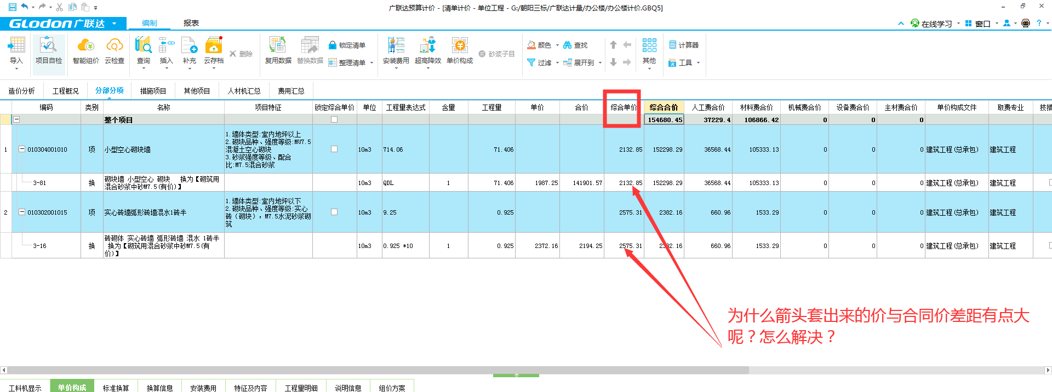
Task: Open the 工程概况 tab
Action: coord(65,91)
